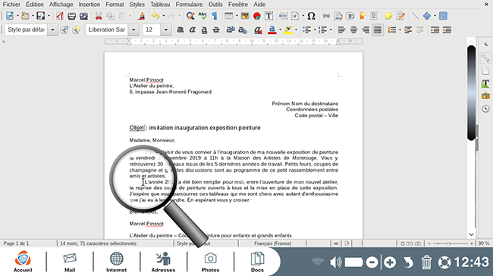This screenshot has width=493, height=276.
Task: Click the Français (France) language field
Action: tap(272, 243)
